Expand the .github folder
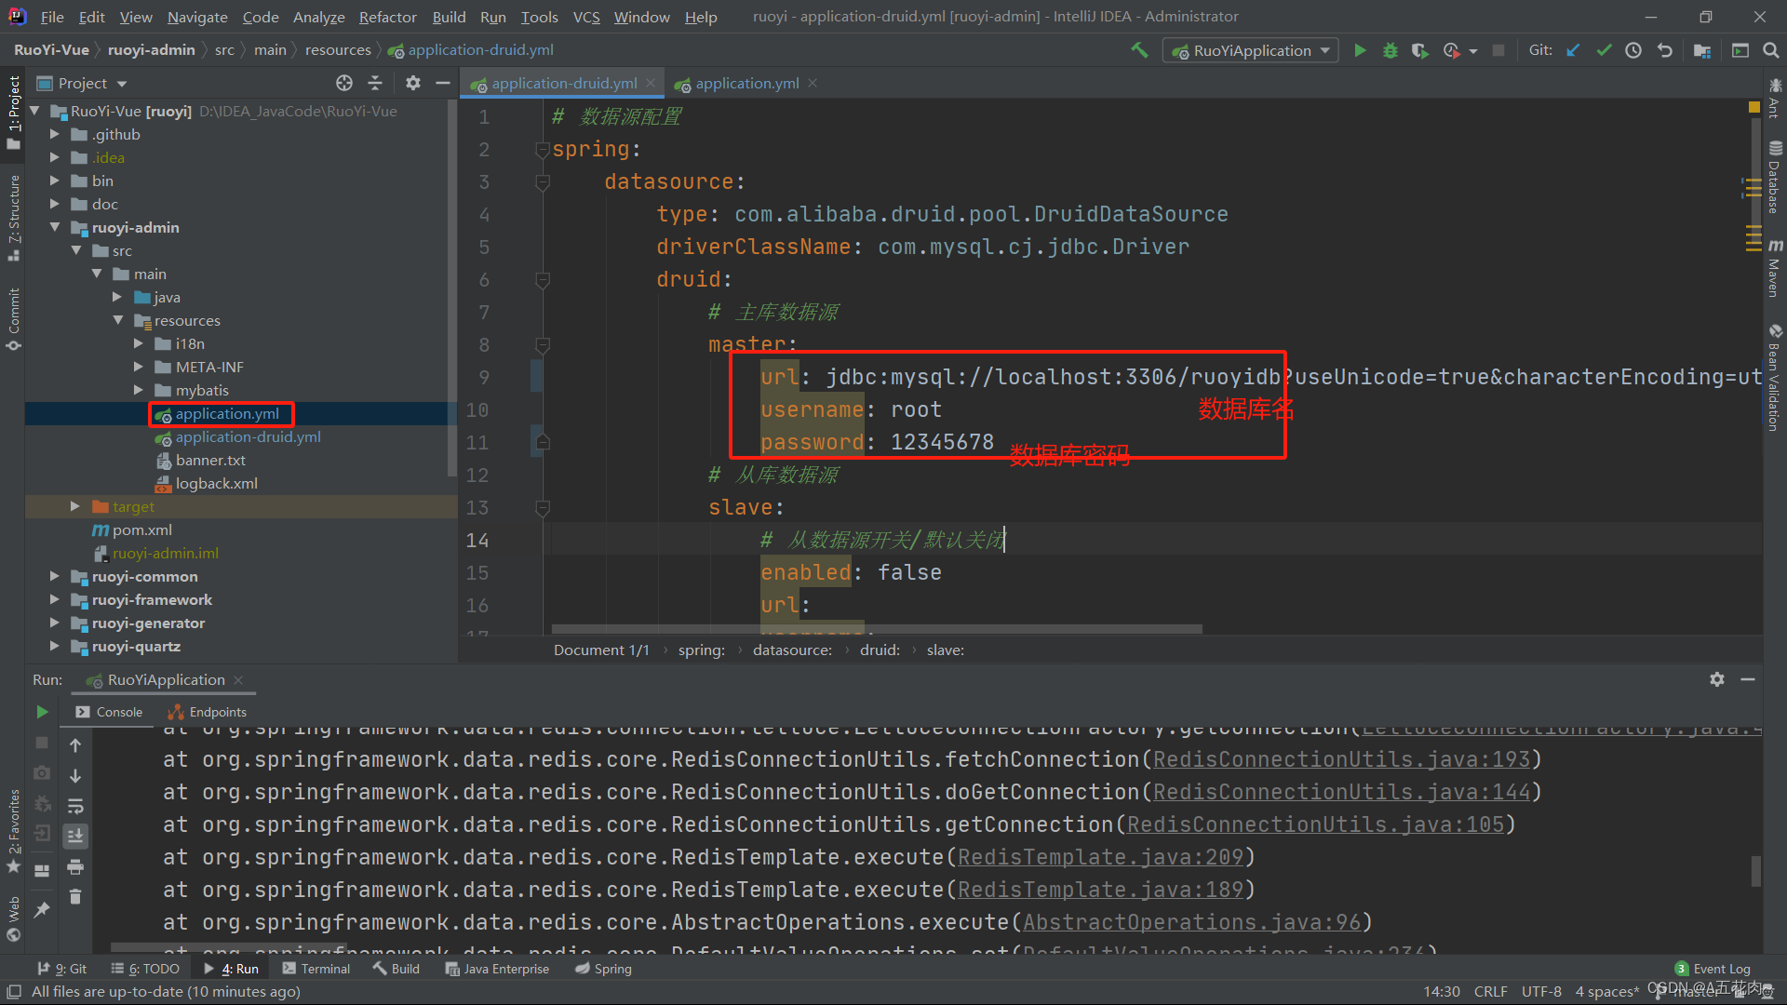 (54, 134)
